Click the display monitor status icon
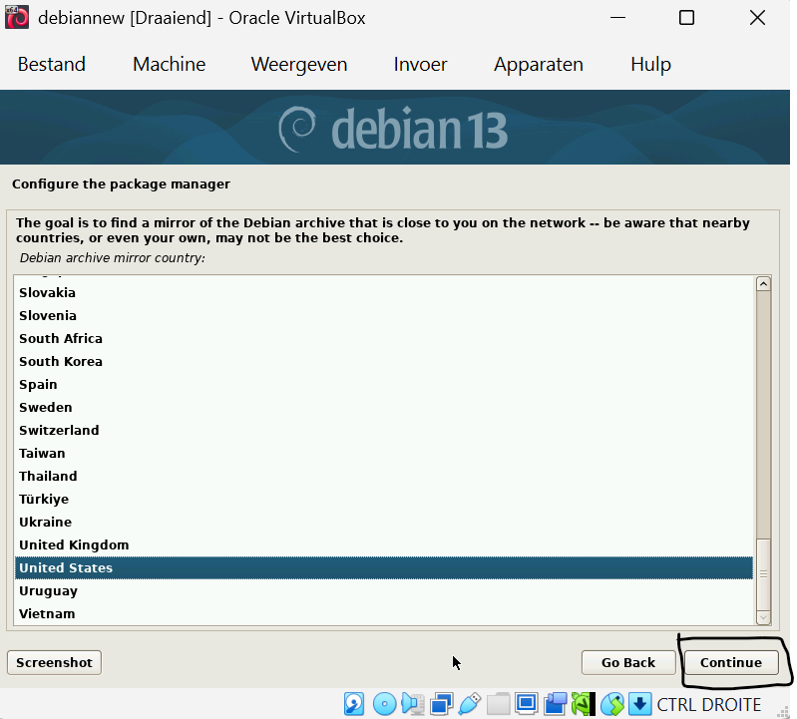This screenshot has height=719, width=797. point(526,704)
